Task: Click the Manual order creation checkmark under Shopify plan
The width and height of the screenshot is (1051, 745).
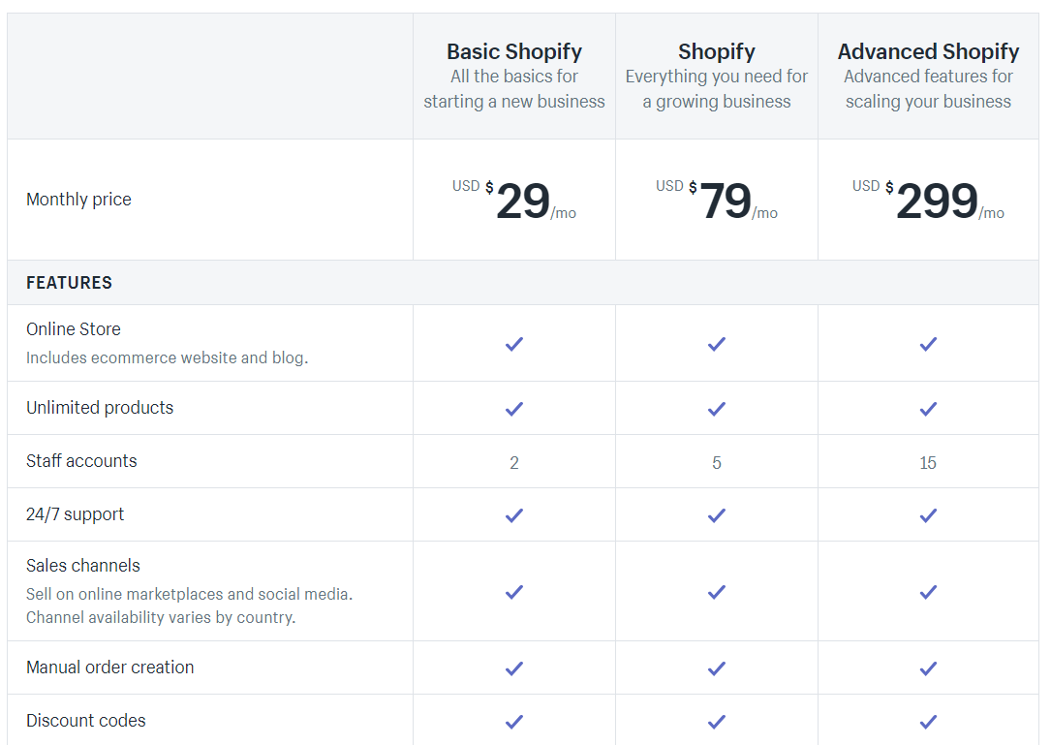Action: coord(717,668)
